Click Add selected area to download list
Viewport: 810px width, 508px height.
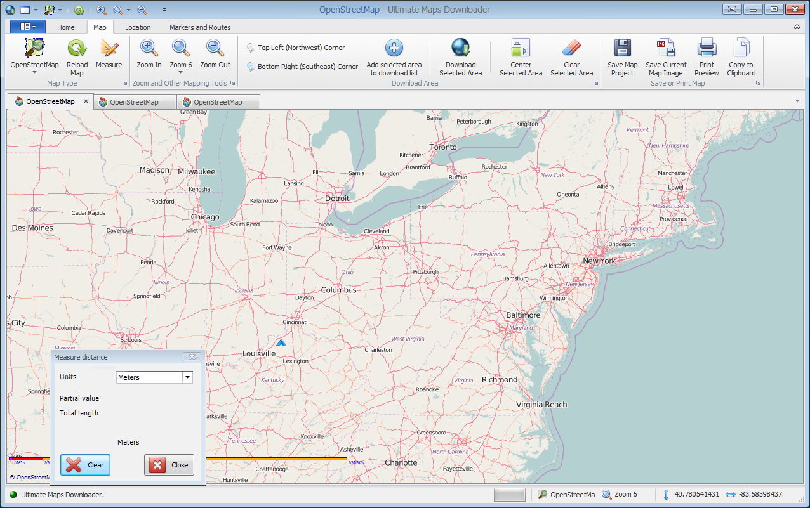pyautogui.click(x=394, y=49)
